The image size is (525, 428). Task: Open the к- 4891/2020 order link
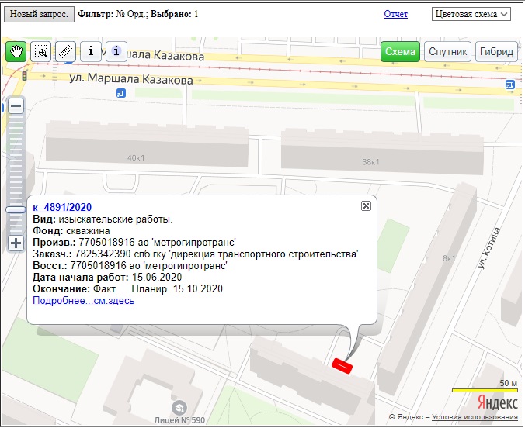coord(62,207)
